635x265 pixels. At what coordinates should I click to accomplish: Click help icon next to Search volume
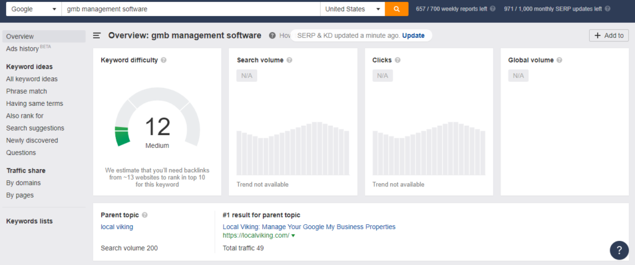click(x=290, y=60)
